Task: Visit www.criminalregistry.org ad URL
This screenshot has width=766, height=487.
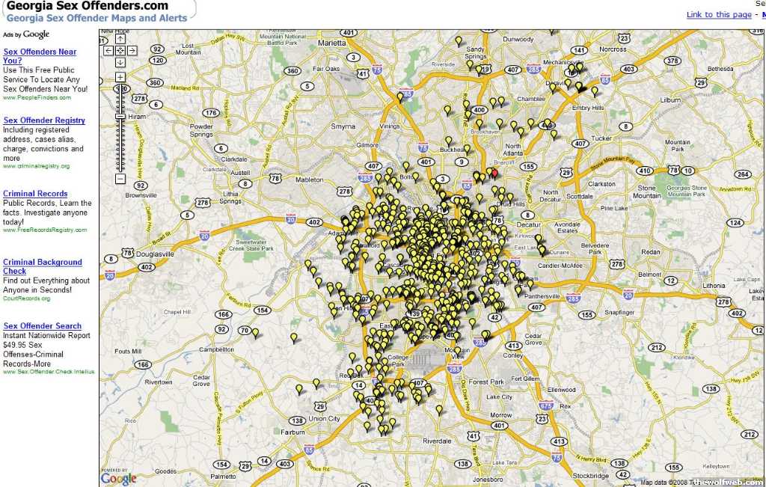Action: pos(36,166)
